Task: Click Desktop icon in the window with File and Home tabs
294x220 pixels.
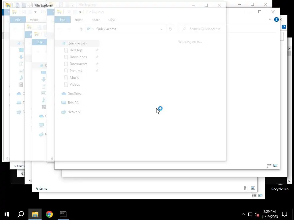Action: (21, 50)
